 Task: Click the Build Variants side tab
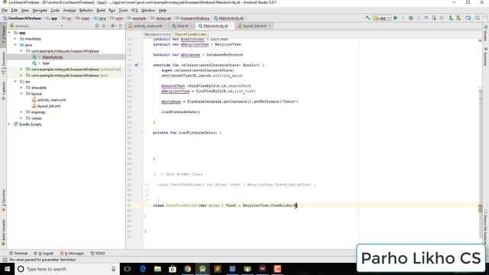(x=3, y=232)
